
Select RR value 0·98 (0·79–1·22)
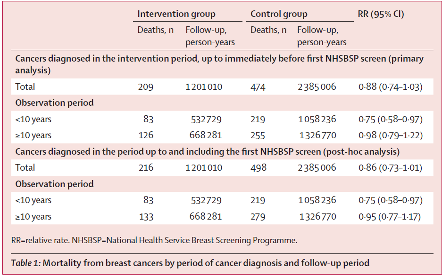389,135
